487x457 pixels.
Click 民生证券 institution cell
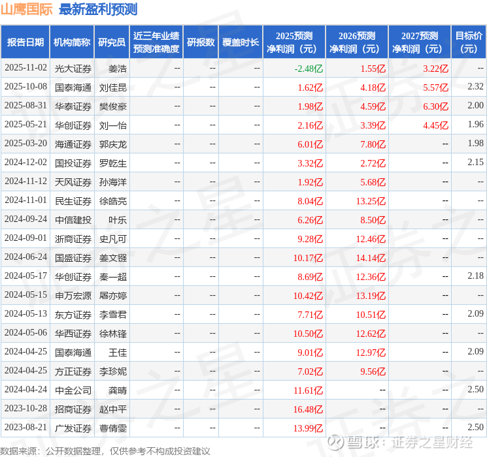click(x=73, y=200)
